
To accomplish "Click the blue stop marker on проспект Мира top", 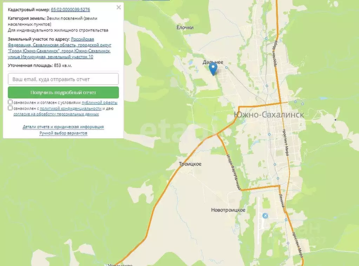I will point(266,39).
